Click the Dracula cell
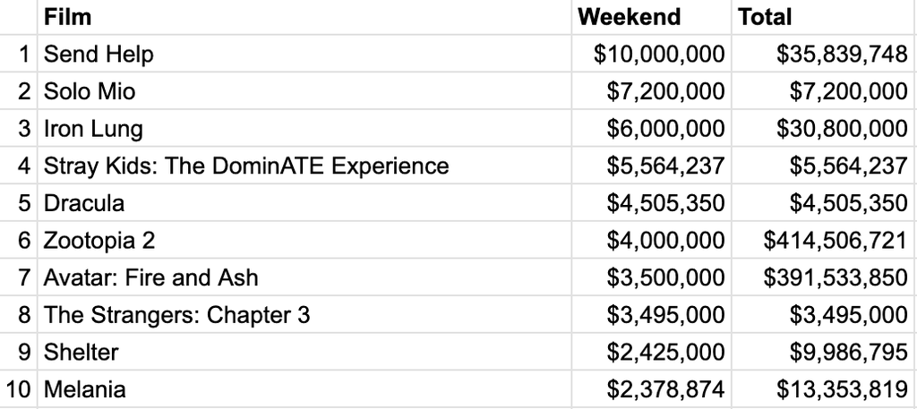 tap(304, 203)
